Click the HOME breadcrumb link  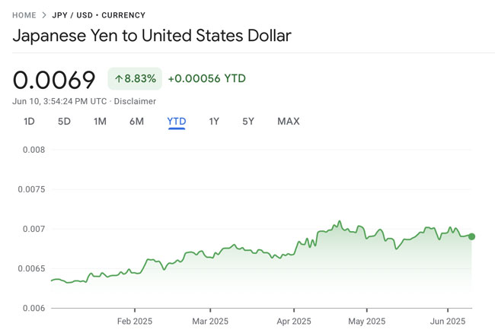point(24,15)
